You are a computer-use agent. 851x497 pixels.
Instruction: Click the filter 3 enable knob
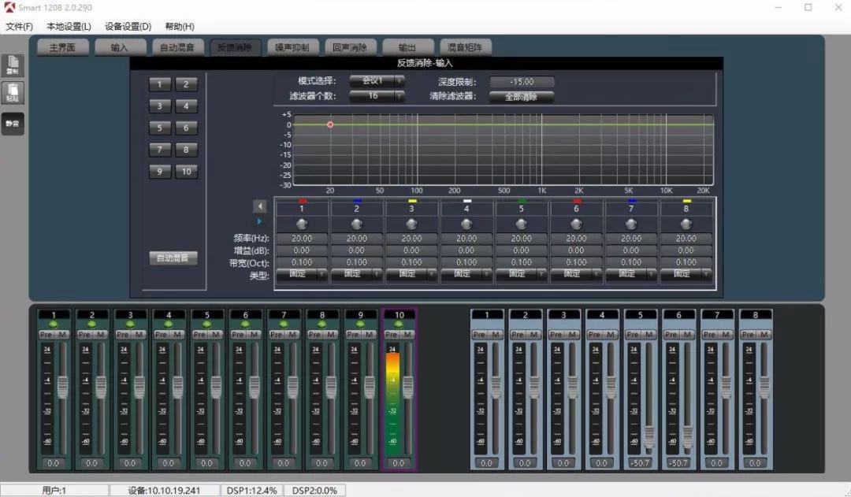coord(411,224)
